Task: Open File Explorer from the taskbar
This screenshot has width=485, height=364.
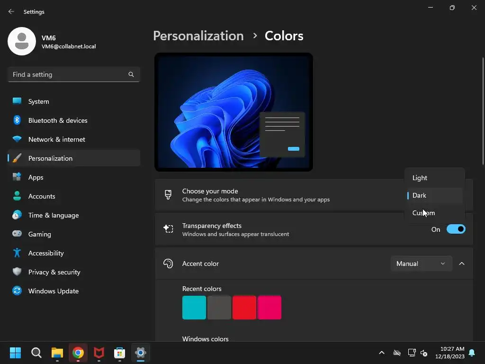Action: pos(57,353)
